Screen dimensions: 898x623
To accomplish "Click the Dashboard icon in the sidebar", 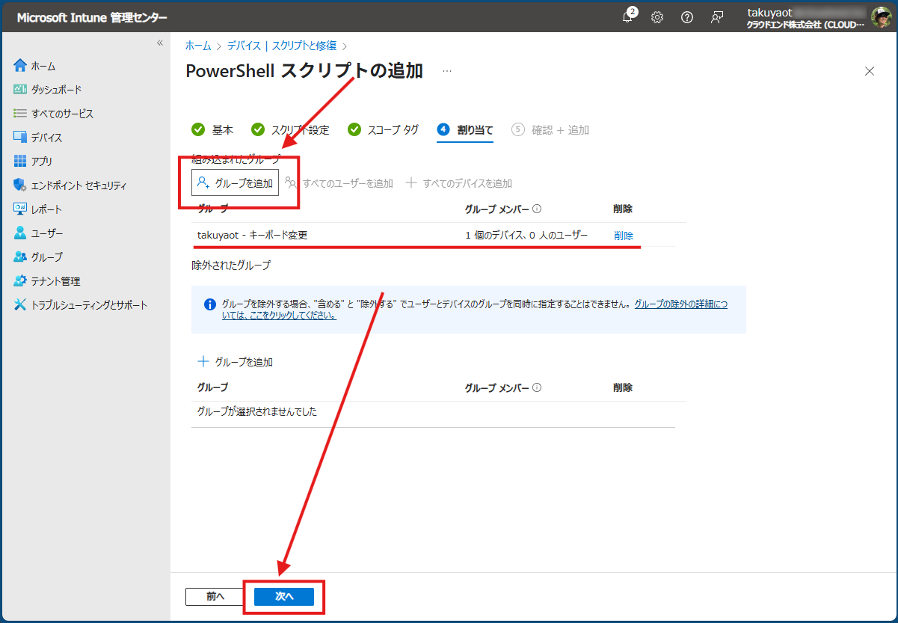I will click(x=20, y=90).
